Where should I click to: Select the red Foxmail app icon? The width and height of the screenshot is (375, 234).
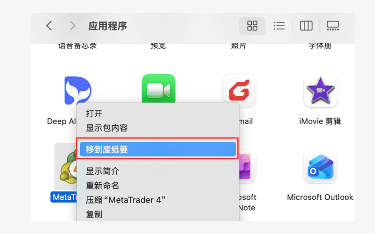click(x=239, y=89)
